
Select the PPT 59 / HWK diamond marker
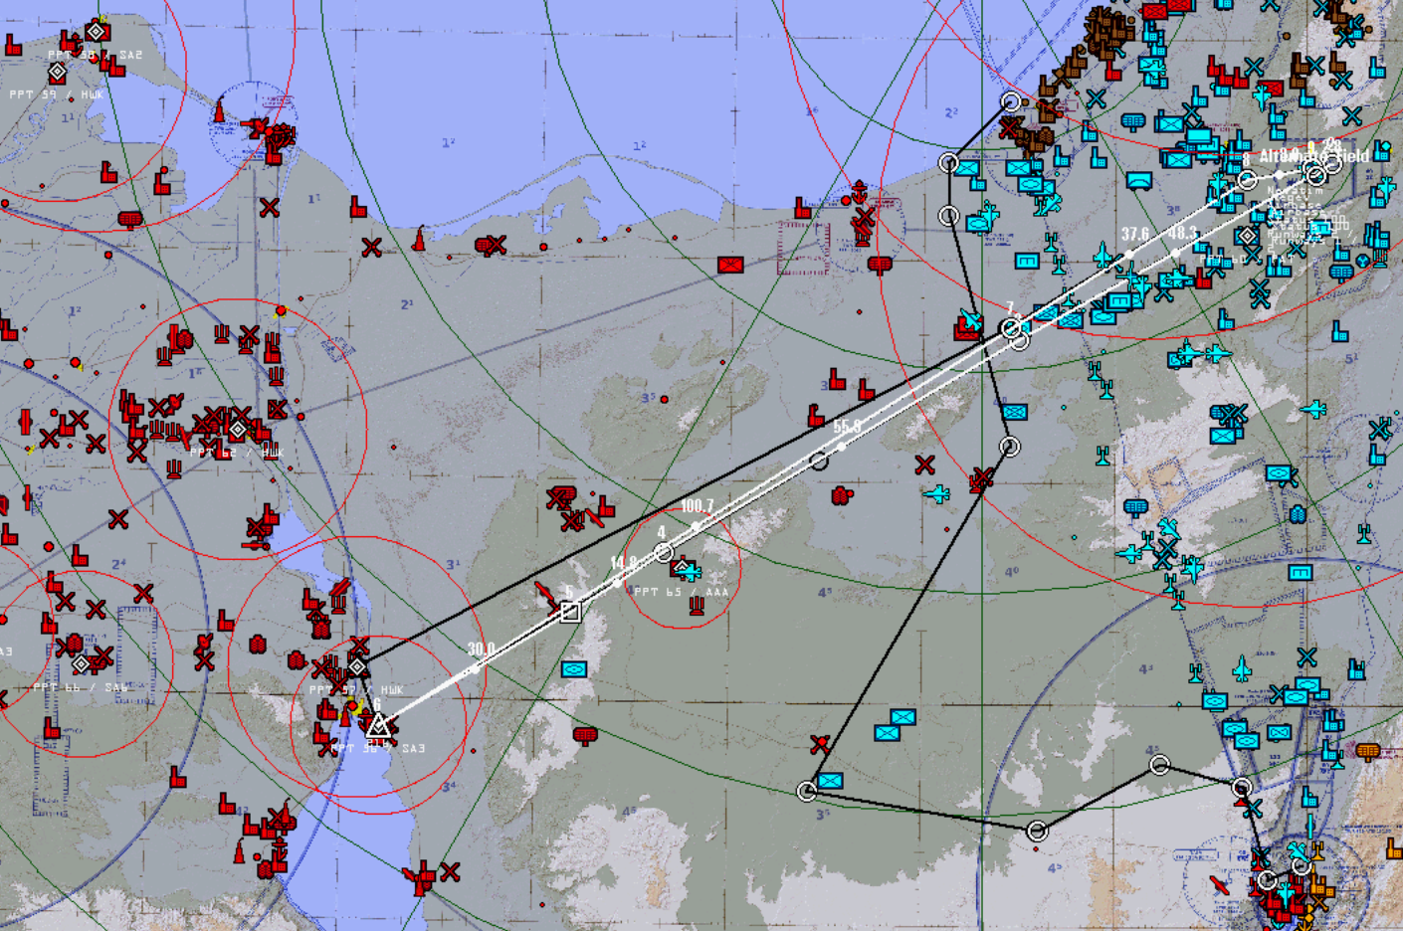(57, 72)
